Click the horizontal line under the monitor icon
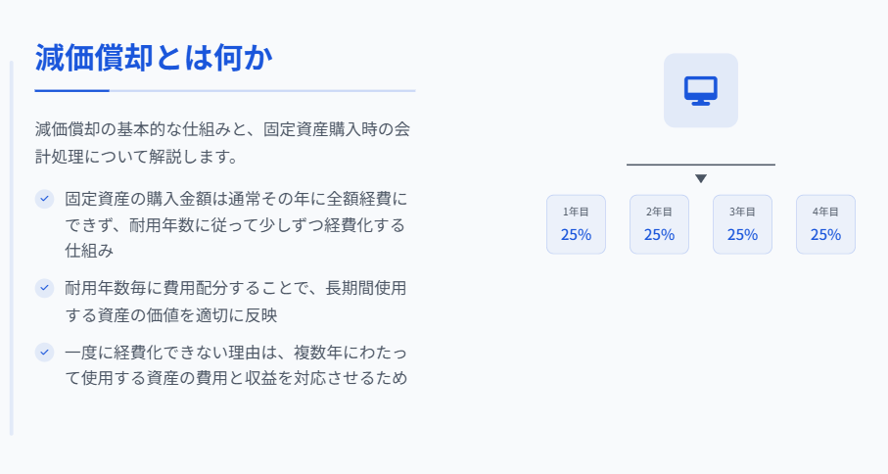 pyautogui.click(x=701, y=165)
